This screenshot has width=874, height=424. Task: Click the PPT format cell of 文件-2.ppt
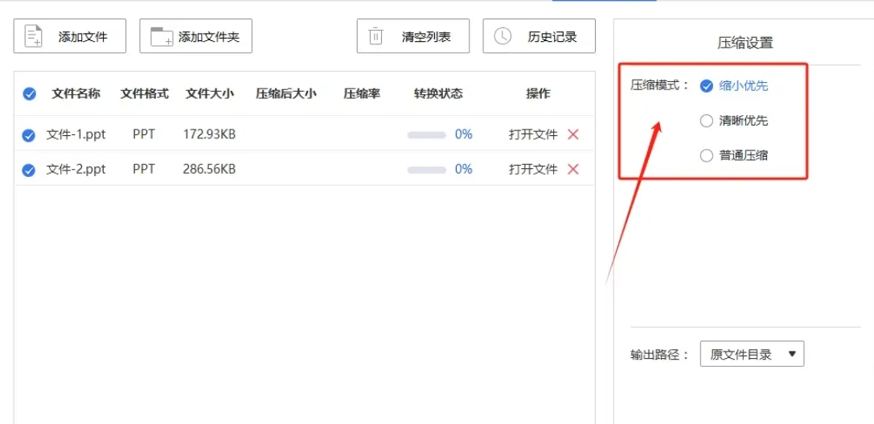pyautogui.click(x=144, y=169)
